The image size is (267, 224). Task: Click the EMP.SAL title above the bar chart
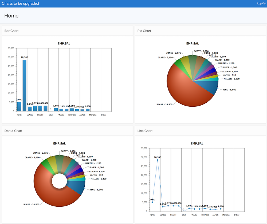(x=64, y=43)
